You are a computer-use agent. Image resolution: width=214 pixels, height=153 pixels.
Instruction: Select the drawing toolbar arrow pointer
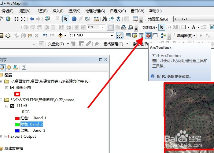[162, 27]
